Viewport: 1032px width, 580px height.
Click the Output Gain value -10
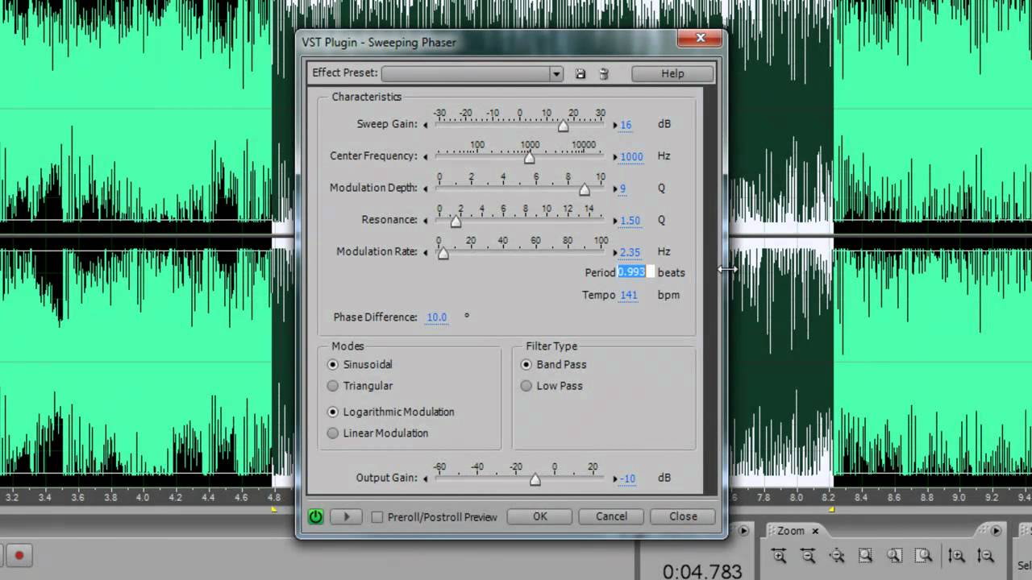coord(628,478)
